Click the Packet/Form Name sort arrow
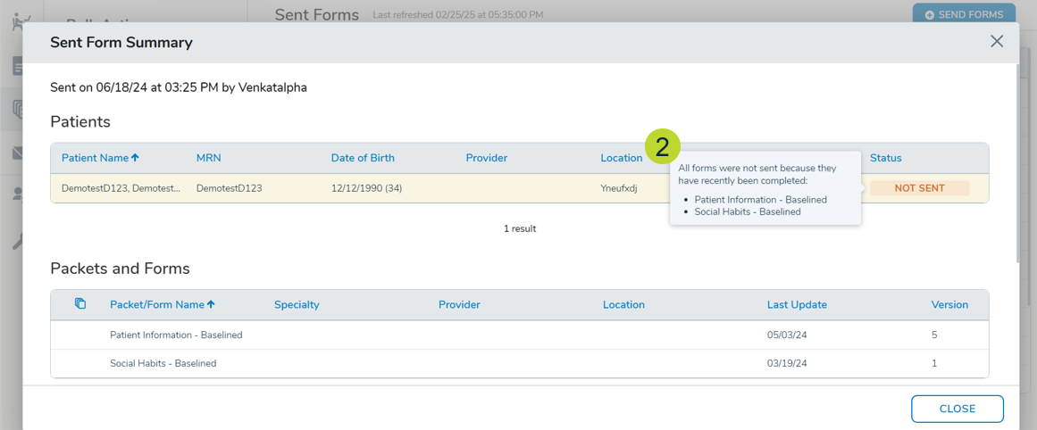 click(212, 304)
